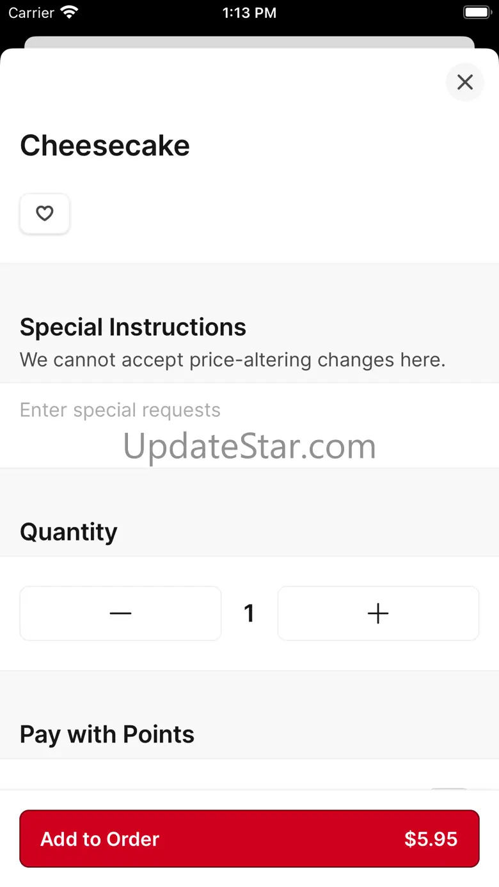Image resolution: width=499 pixels, height=887 pixels.
Task: Tap the Carrier label in status bar
Action: point(31,13)
